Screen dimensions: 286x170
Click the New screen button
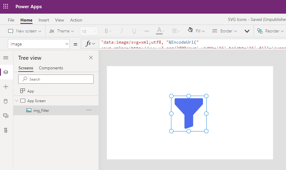[25, 31]
